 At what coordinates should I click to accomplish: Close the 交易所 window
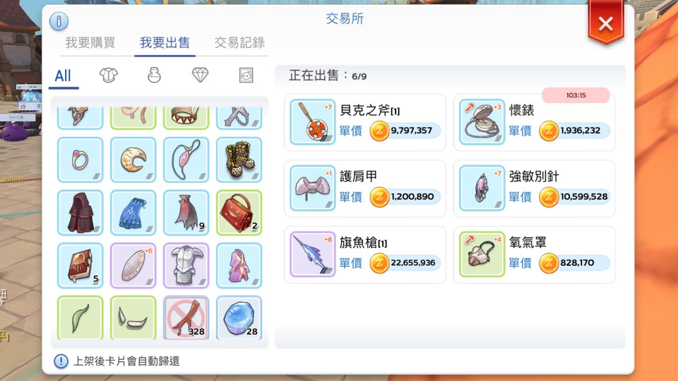(606, 23)
